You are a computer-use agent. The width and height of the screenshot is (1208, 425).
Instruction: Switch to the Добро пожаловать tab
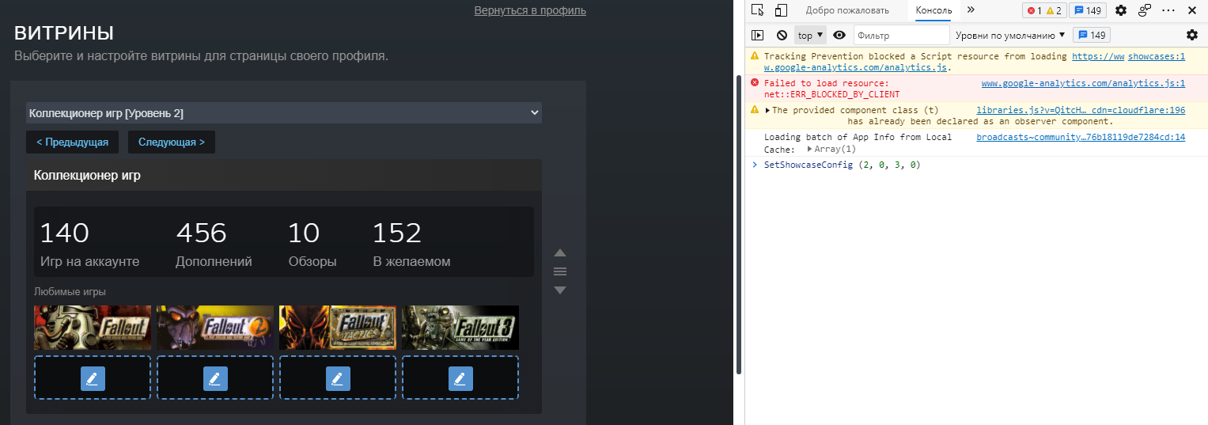pyautogui.click(x=847, y=10)
